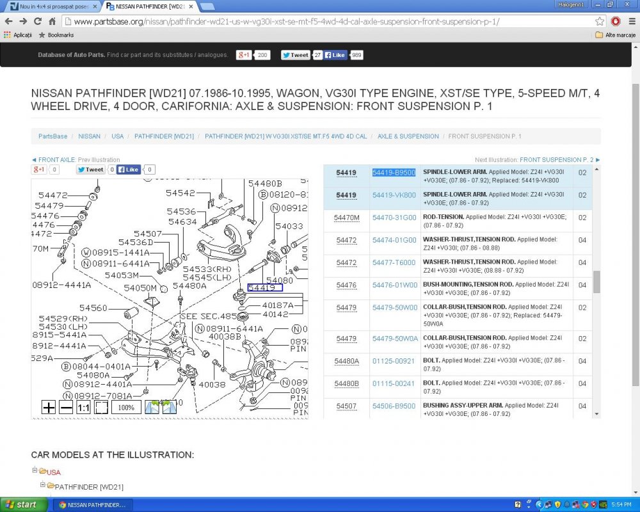Reset diagram to 1:1 scale
The height and width of the screenshot is (512, 640).
click(83, 407)
